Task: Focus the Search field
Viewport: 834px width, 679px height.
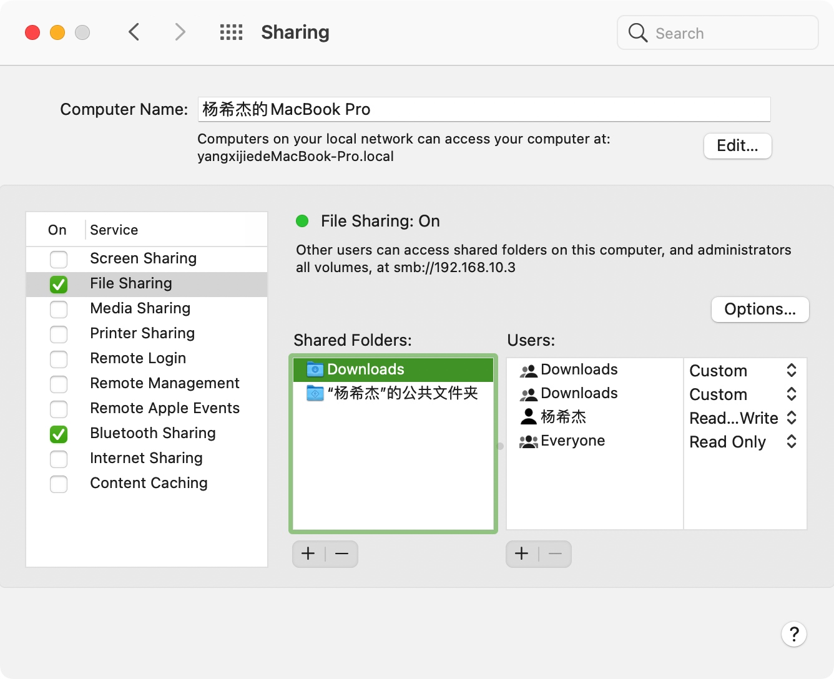Action: 718,33
